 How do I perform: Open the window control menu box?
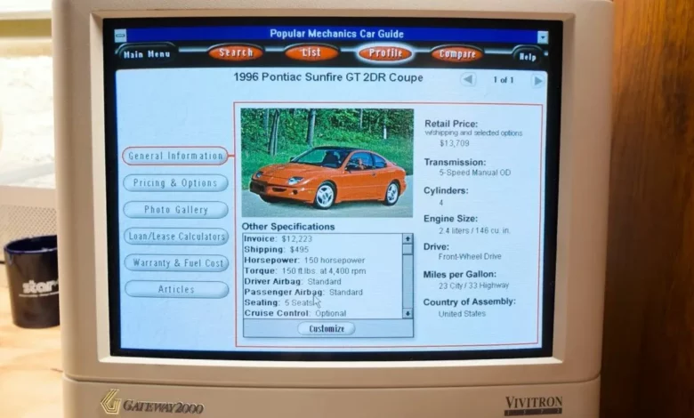pos(120,35)
